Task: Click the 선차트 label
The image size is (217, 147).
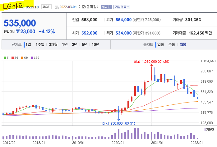Action: coord(17,44)
